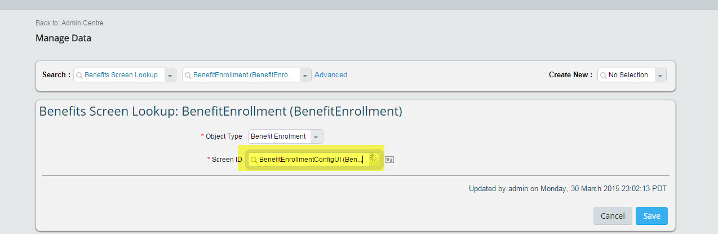Open the Create New dropdown arrow

661,75
